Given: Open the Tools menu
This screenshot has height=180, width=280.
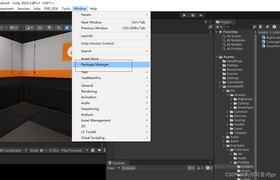Looking at the screenshot, I should pyautogui.click(x=66, y=9).
